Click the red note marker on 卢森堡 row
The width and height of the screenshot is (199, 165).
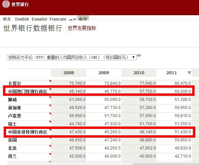click(x=50, y=114)
